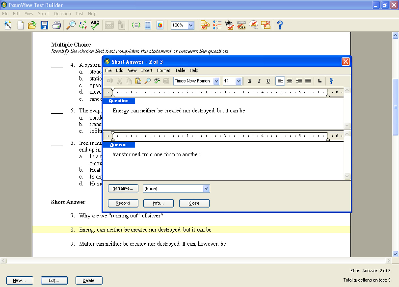
Task: Select question 7 about silver
Action: tap(121, 216)
